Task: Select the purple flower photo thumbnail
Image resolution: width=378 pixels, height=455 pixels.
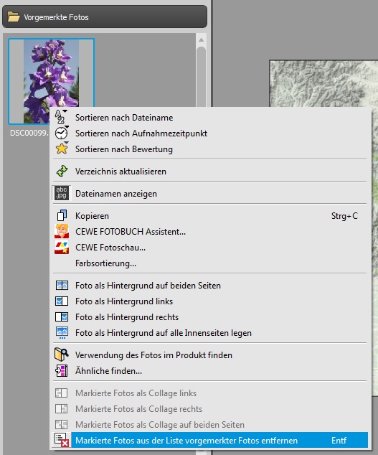Action: click(x=52, y=81)
